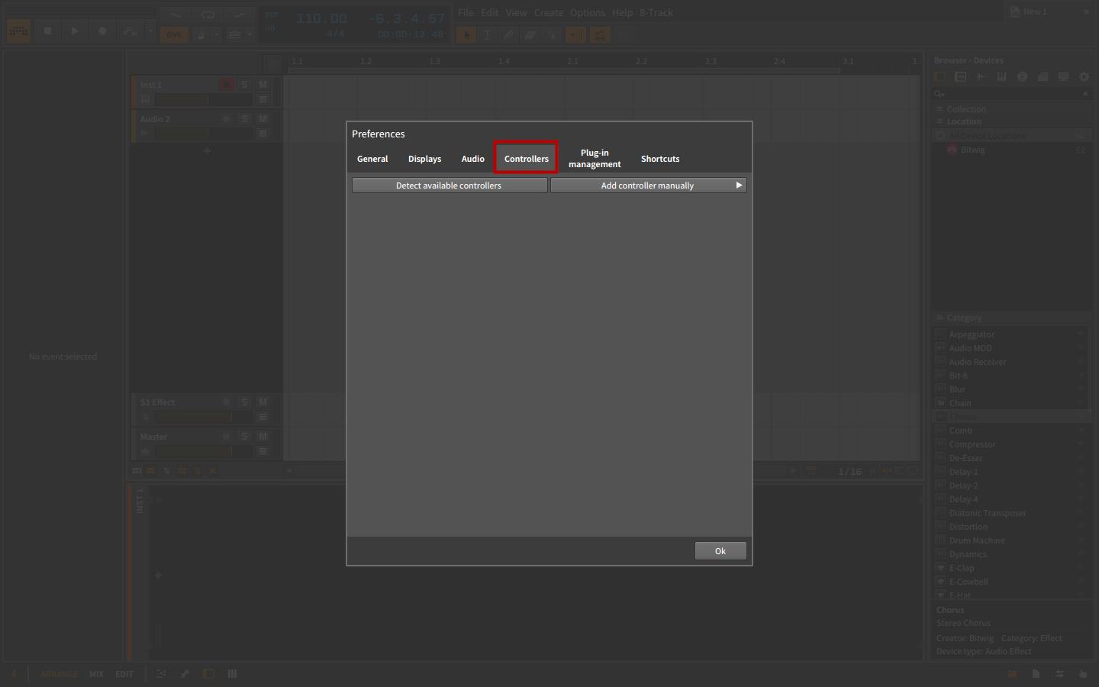Click the global Record button
Image resolution: width=1099 pixels, height=687 pixels.
pyautogui.click(x=102, y=31)
